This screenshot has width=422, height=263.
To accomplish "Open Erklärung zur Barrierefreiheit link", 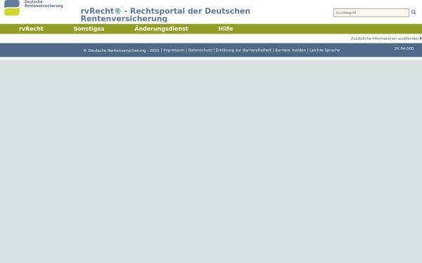I will 243,50.
